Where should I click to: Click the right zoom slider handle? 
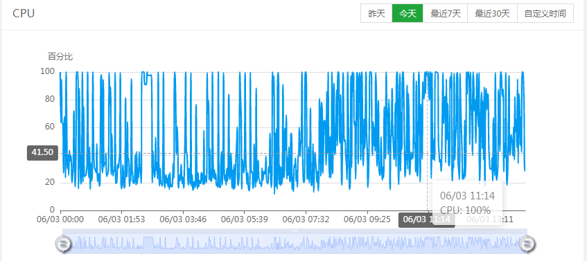[527, 244]
